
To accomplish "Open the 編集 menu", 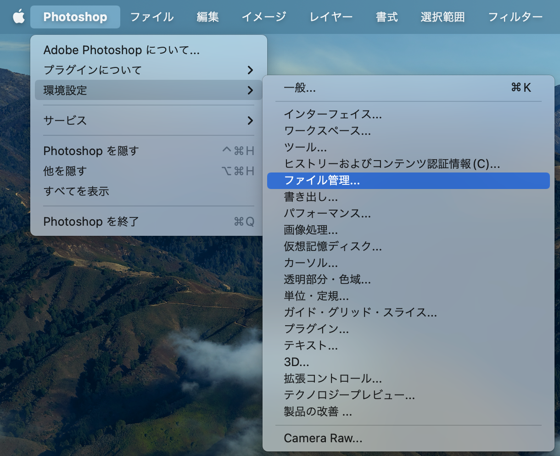I will (207, 17).
